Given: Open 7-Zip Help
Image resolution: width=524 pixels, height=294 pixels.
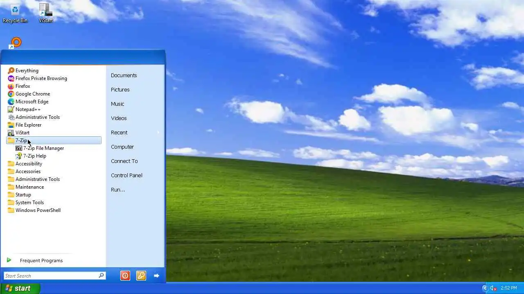Looking at the screenshot, I should coord(31,156).
